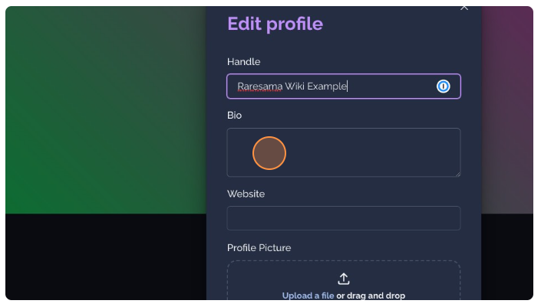
Task: Click the Bio field label
Action: (234, 116)
